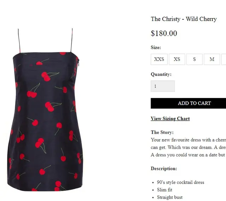Click The Story: heading
Viewport: 226px width, 201px height.
click(x=162, y=132)
